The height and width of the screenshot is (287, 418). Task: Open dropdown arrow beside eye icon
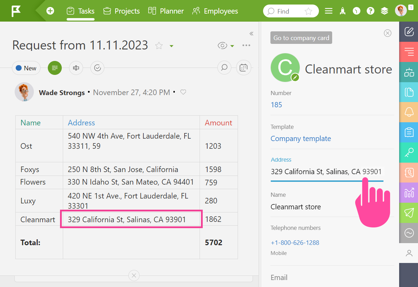[232, 46]
